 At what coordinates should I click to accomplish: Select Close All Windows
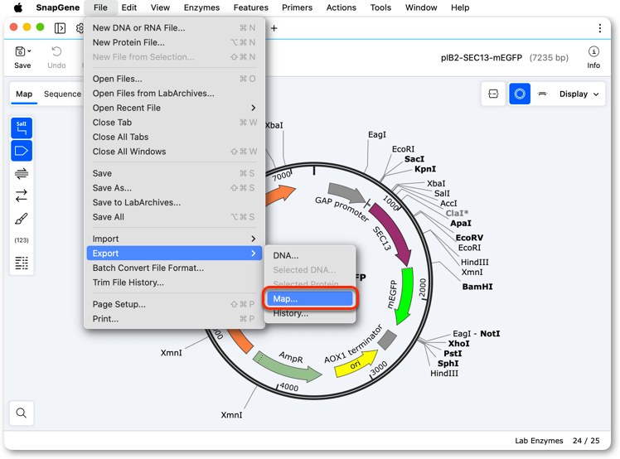tap(174, 152)
